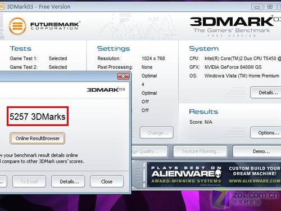Click Windows Vista Home Premium OS text

coord(242,76)
